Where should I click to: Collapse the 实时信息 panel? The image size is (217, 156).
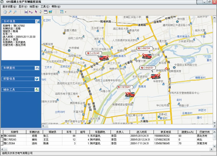pyautogui.click(x=37, y=22)
